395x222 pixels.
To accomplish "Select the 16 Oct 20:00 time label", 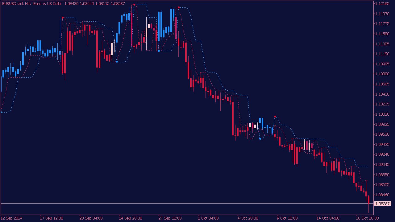I will (x=368, y=218).
